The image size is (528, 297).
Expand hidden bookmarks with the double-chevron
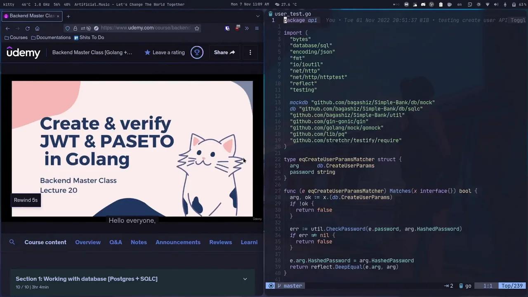pyautogui.click(x=247, y=28)
